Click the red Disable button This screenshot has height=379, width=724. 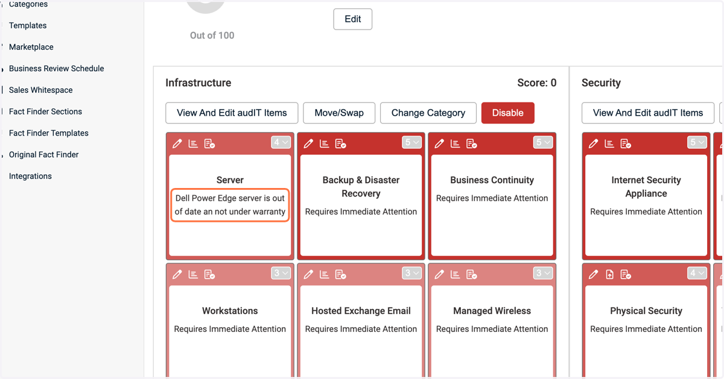[508, 113]
